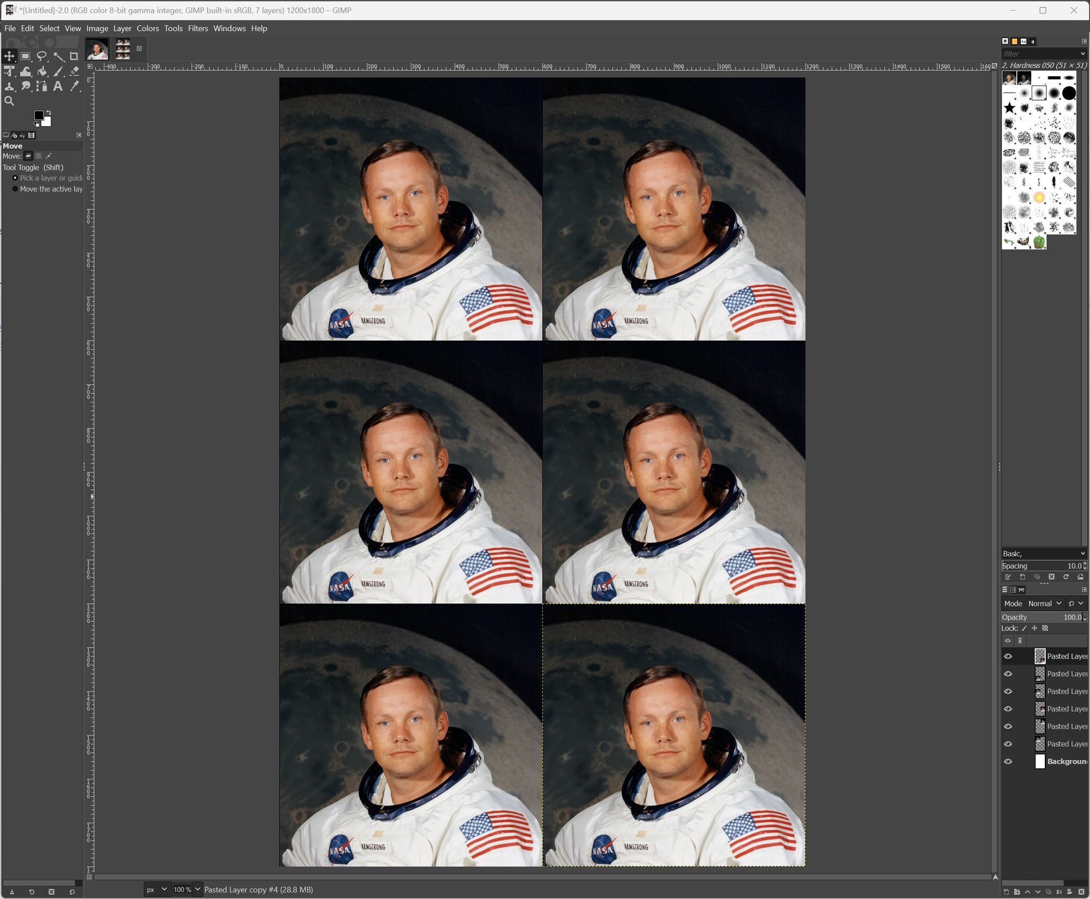1090x899 pixels.
Task: Select the Color Picker eyedropper tool
Action: coord(75,86)
